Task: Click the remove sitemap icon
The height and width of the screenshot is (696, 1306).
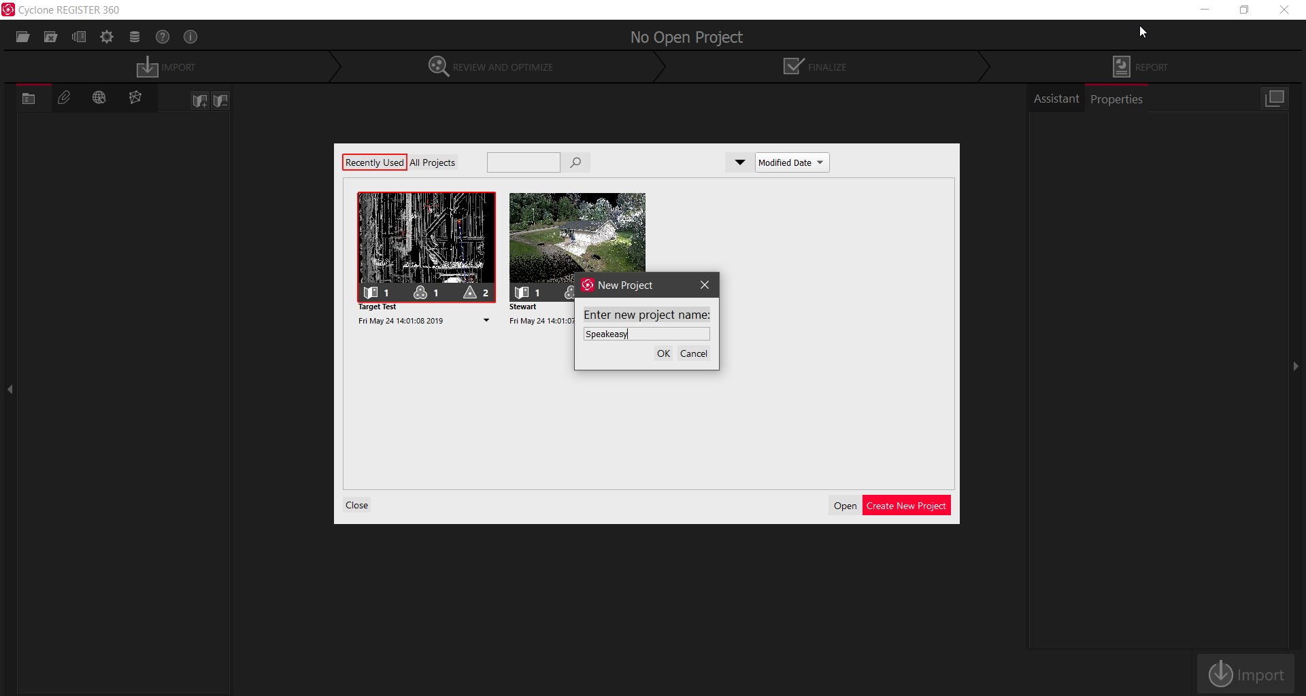Action: tap(220, 101)
